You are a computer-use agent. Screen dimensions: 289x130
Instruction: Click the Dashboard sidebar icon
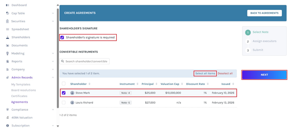pyautogui.click(x=7, y=5)
